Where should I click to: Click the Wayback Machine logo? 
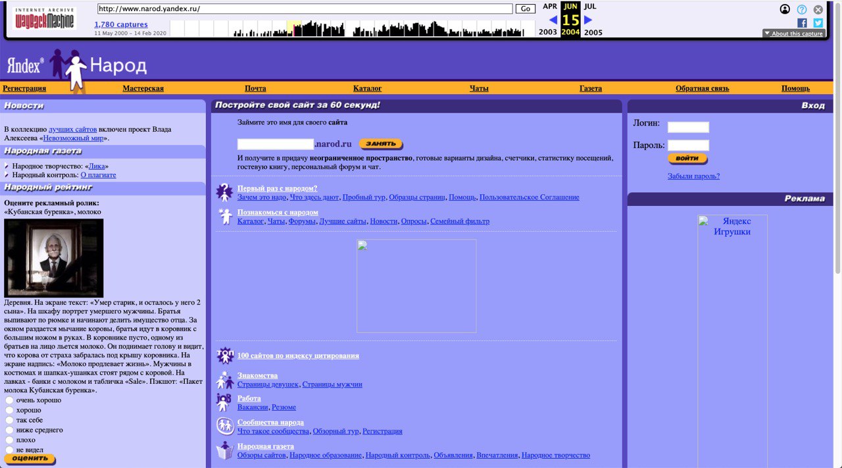[45, 18]
